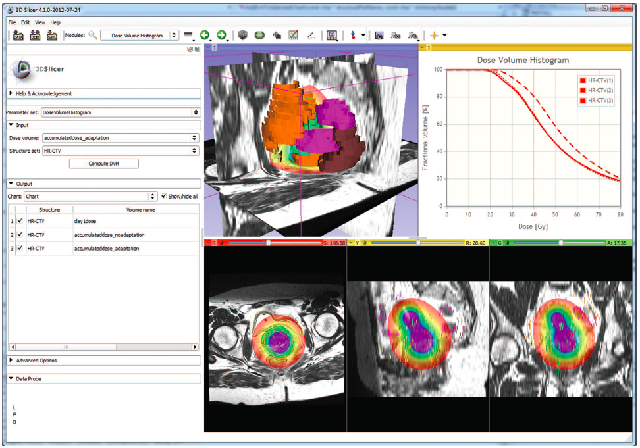Uncheck the day1dose structure row checkbox
640x448 pixels.
click(20, 221)
